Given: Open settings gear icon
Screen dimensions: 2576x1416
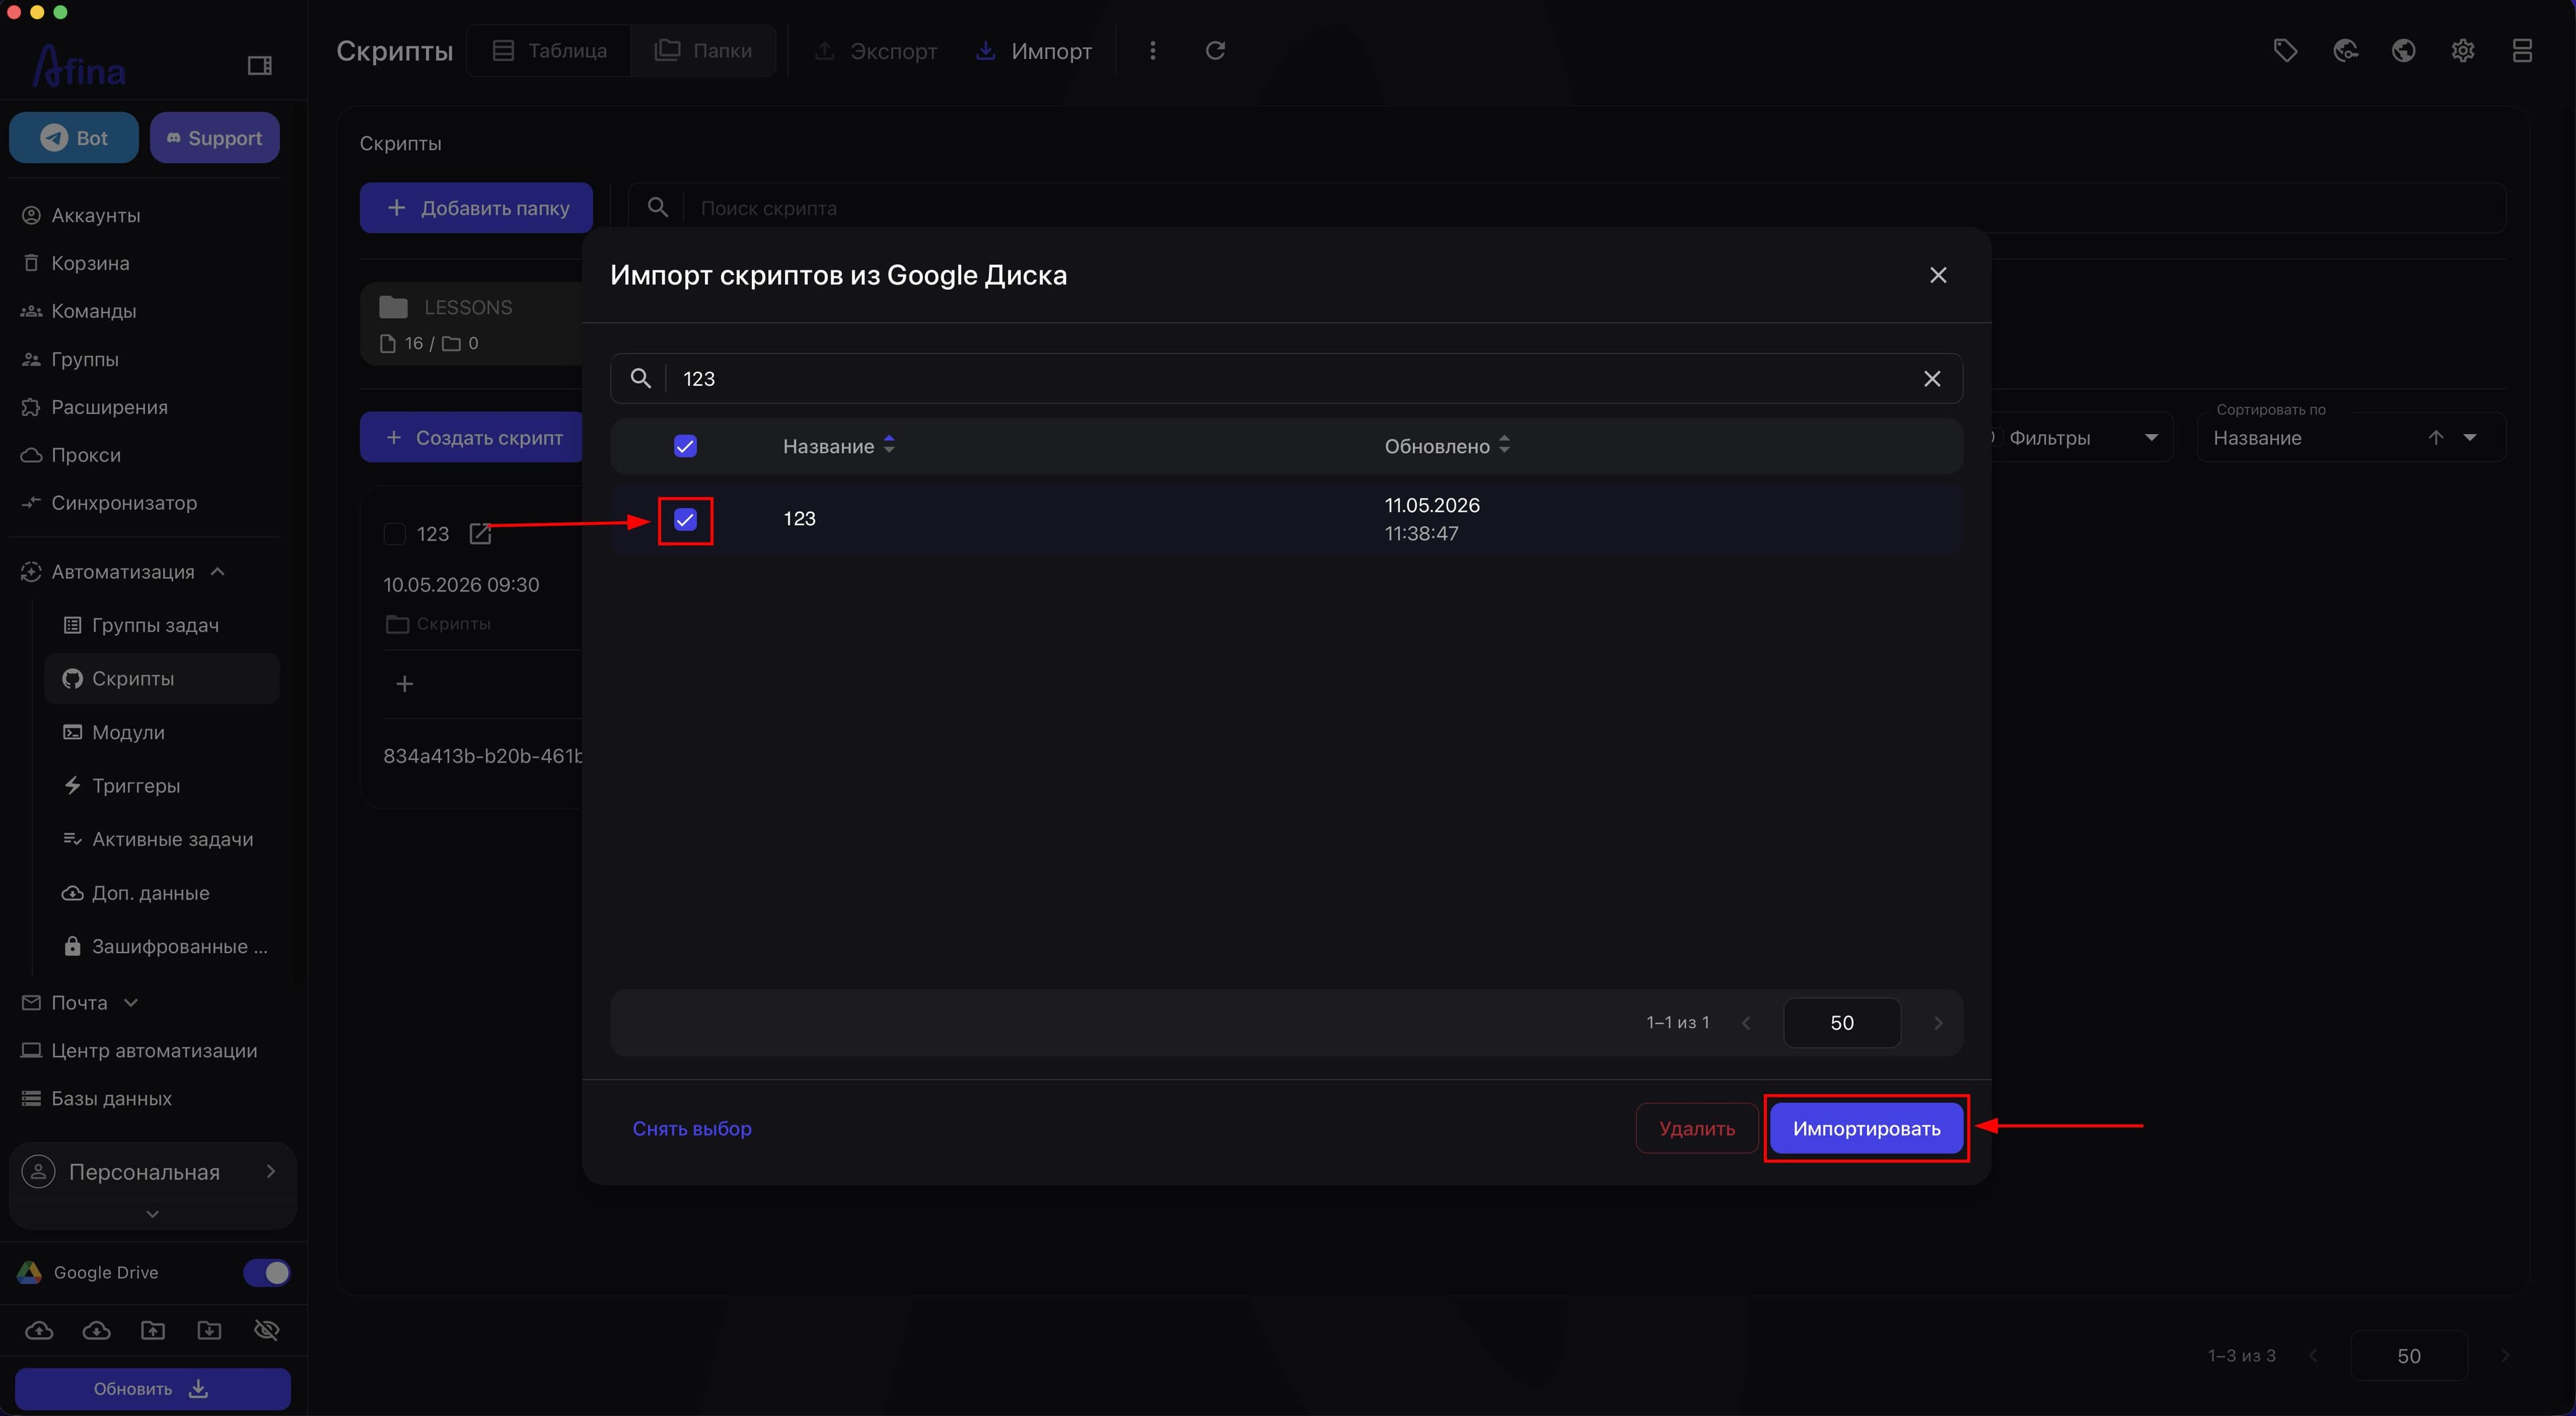Looking at the screenshot, I should 2463,51.
